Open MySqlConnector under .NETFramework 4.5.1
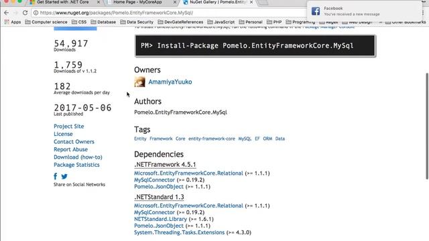Viewport: 429px width, 241px height. [x=154, y=180]
